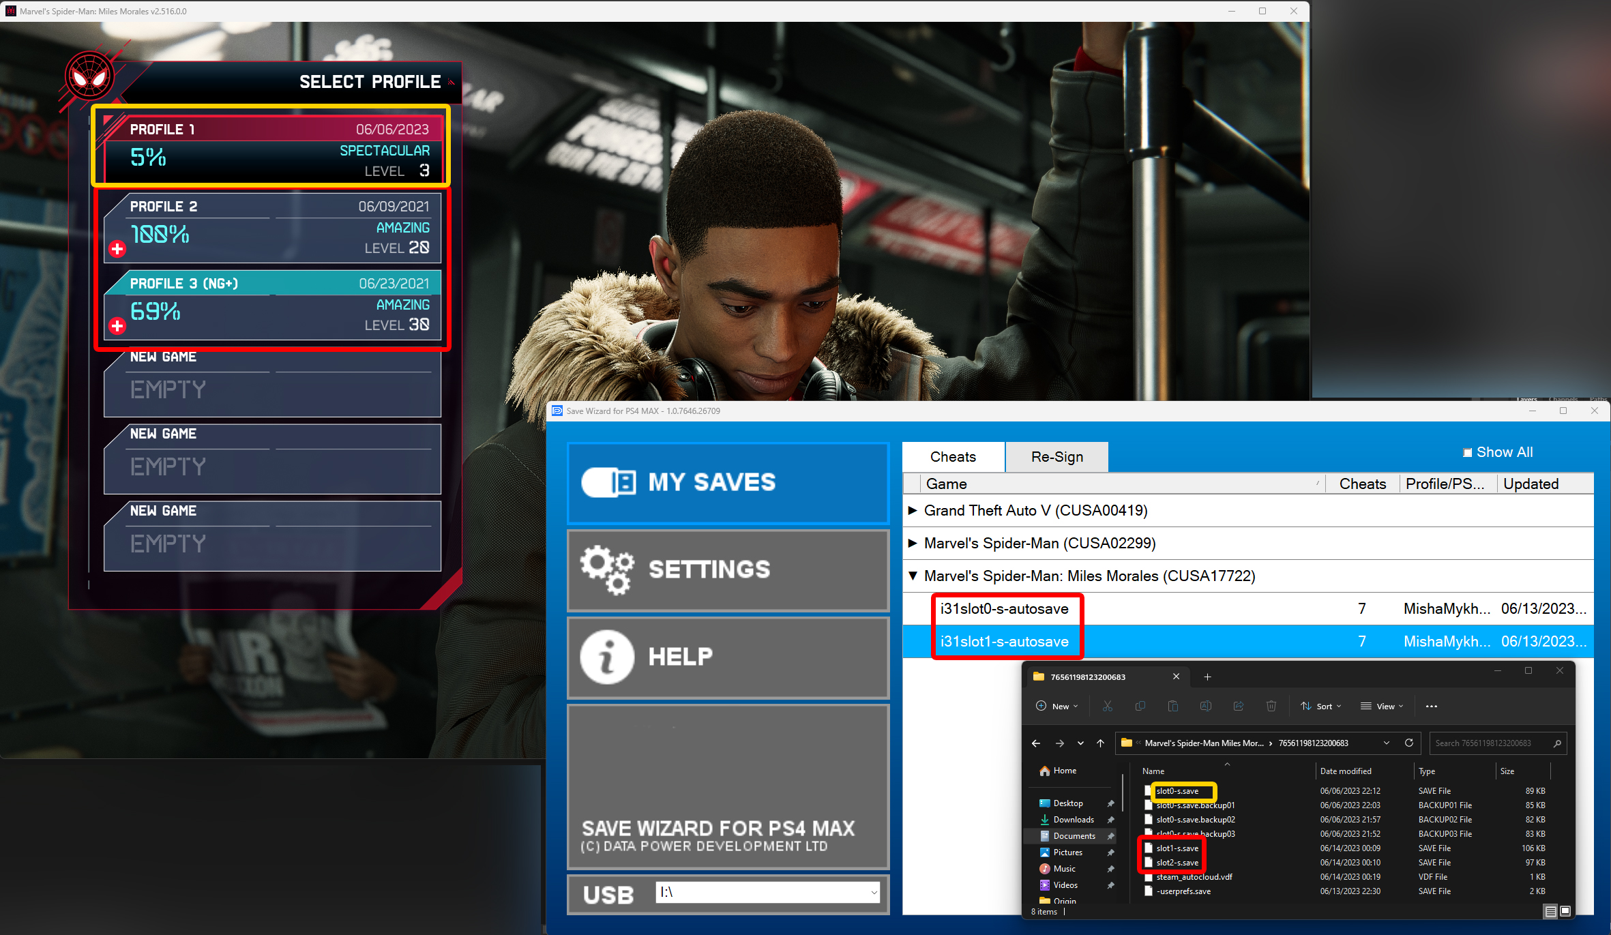This screenshot has width=1611, height=935.
Task: Click the Settings gear icon in Save Wizard
Action: pos(606,569)
